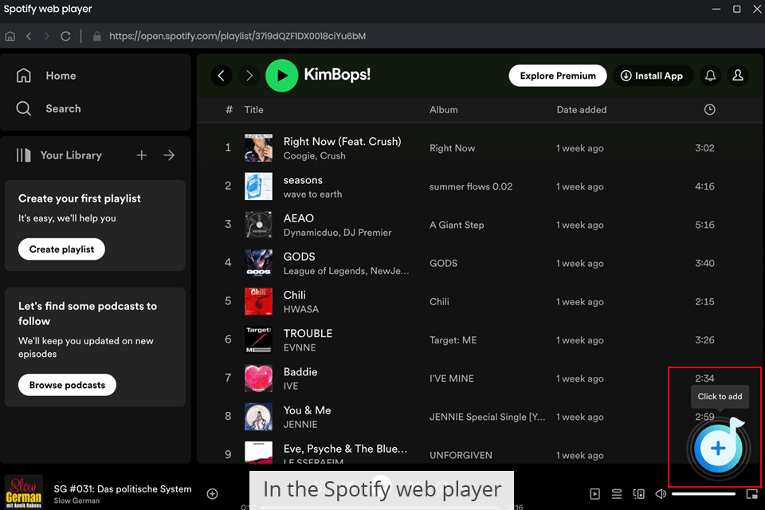
Task: Open the Target: ME album link
Action: click(453, 340)
